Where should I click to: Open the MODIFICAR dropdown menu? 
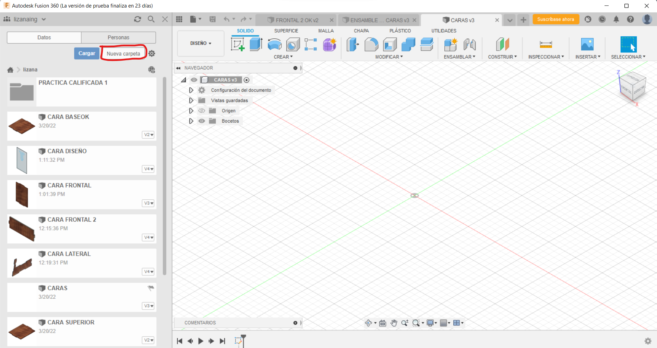point(389,57)
